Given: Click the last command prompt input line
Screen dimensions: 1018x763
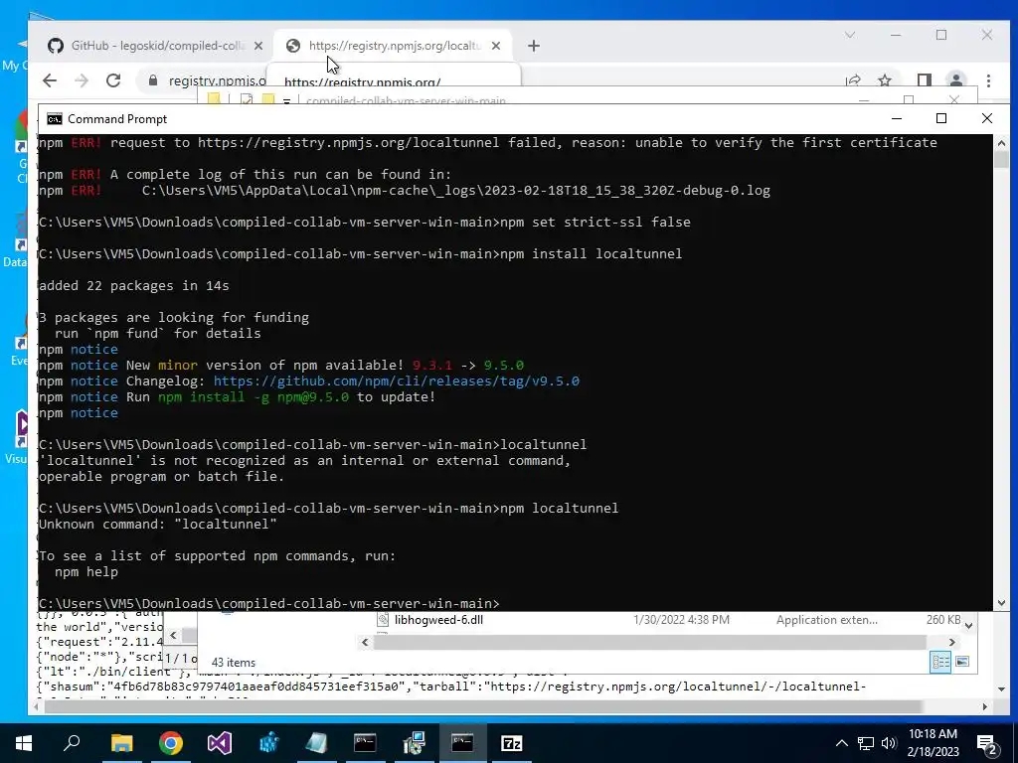Looking at the screenshot, I should point(269,603).
